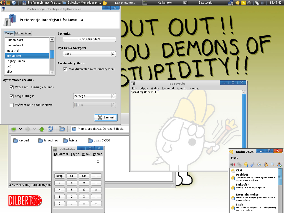
Task: Open terminal Pomoc menu
Action: pyautogui.click(x=194, y=88)
